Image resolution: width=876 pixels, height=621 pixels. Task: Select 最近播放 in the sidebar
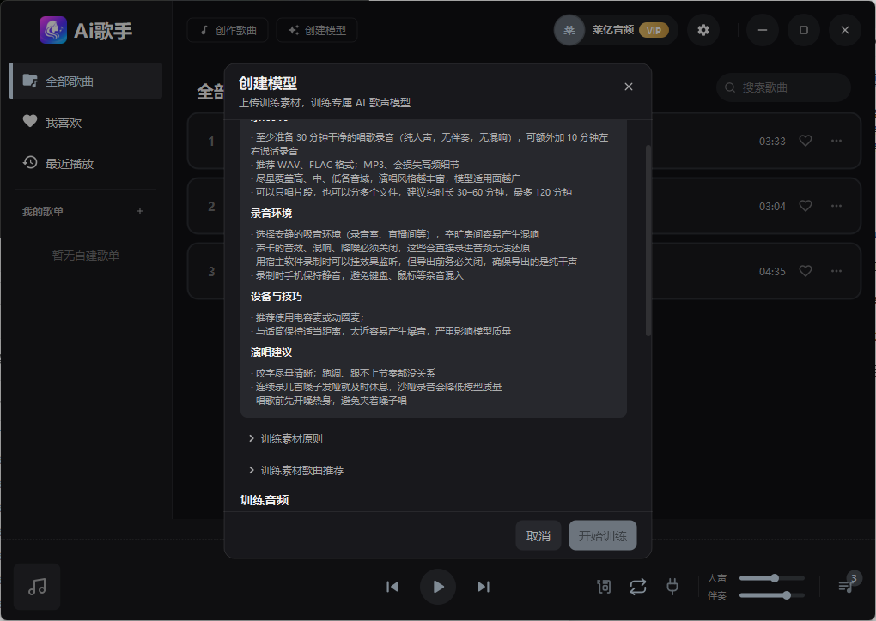click(87, 164)
